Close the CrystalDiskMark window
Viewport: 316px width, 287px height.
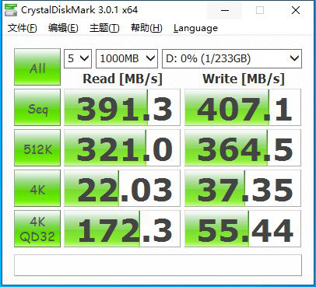tap(296, 10)
